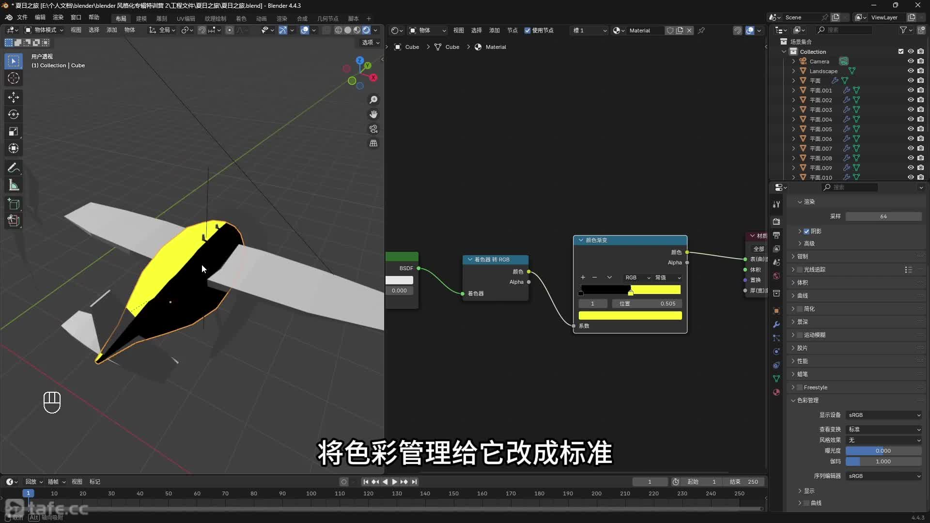Screen dimensions: 930x523
Task: Switch to the 着色 workspace tab
Action: click(x=241, y=19)
